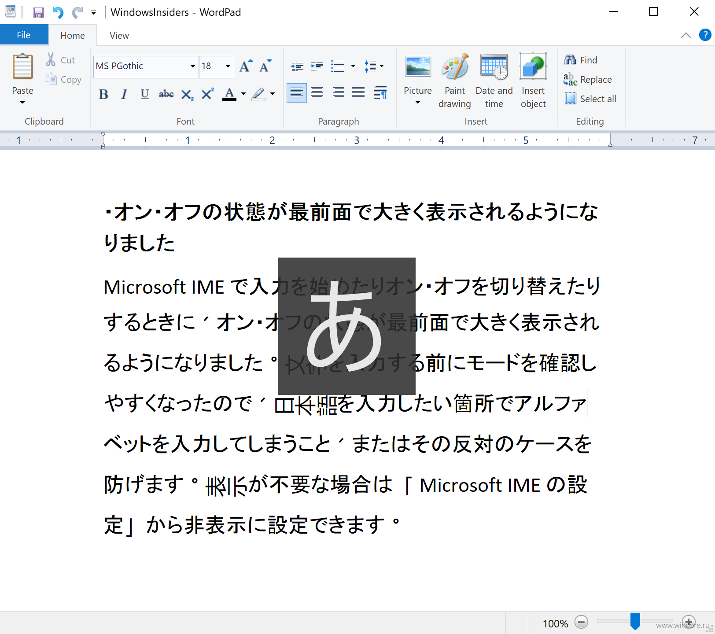
Task: Open the font size dropdown arrow
Action: pyautogui.click(x=228, y=66)
